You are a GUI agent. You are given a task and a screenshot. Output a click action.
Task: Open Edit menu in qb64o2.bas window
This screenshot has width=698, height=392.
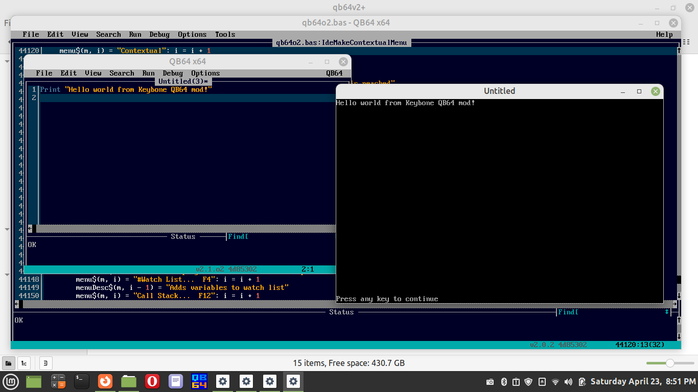(55, 34)
